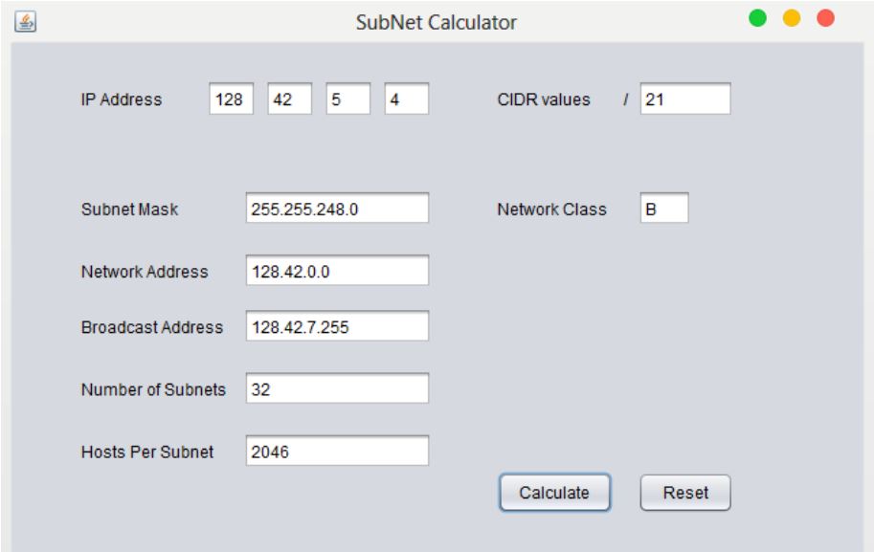Click the Hosts Per Subnet field
The width and height of the screenshot is (874, 552).
pos(337,451)
